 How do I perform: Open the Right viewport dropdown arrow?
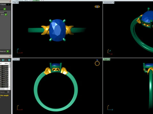click(x=109, y=59)
